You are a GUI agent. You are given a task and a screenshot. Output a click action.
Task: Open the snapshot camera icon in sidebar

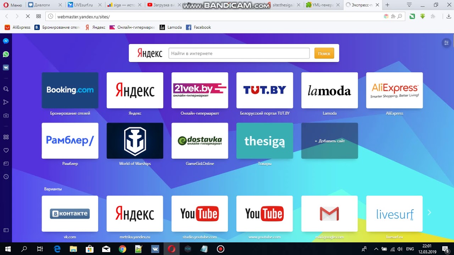pos(6,115)
